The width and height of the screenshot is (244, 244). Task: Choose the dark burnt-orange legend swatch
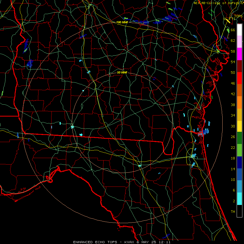point(239,90)
